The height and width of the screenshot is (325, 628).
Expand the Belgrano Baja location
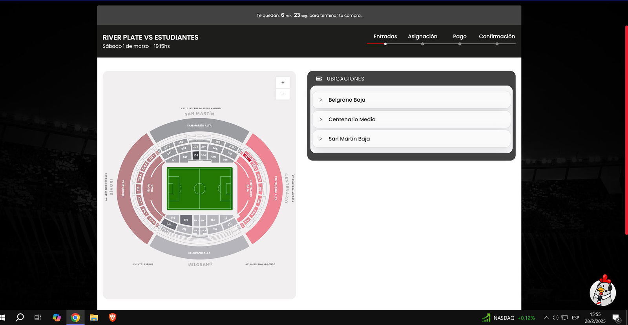click(411, 100)
